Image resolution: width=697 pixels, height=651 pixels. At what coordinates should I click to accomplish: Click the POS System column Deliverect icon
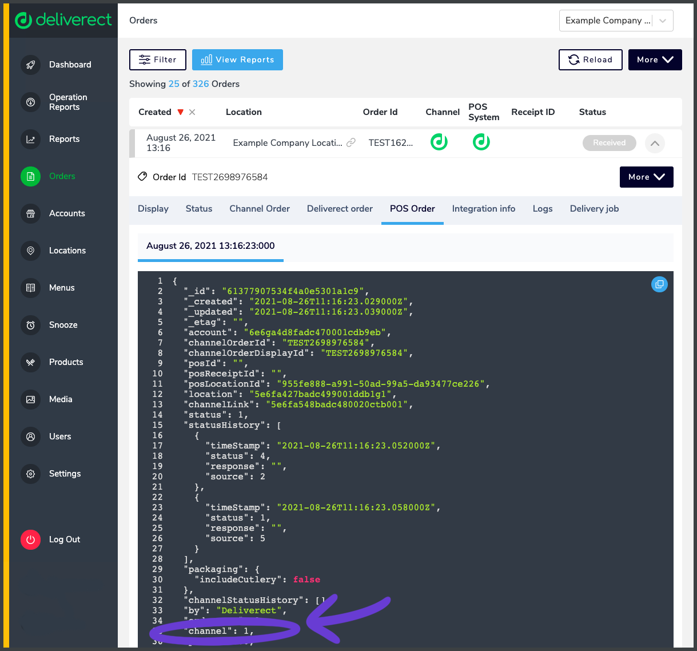tap(481, 142)
